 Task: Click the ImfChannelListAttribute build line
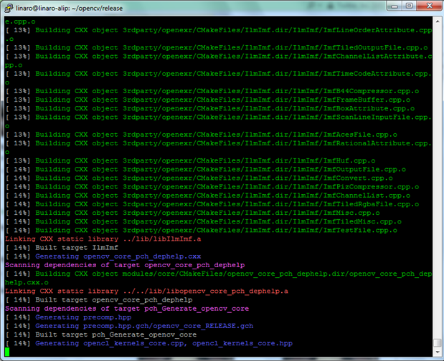pyautogui.click(x=219, y=57)
